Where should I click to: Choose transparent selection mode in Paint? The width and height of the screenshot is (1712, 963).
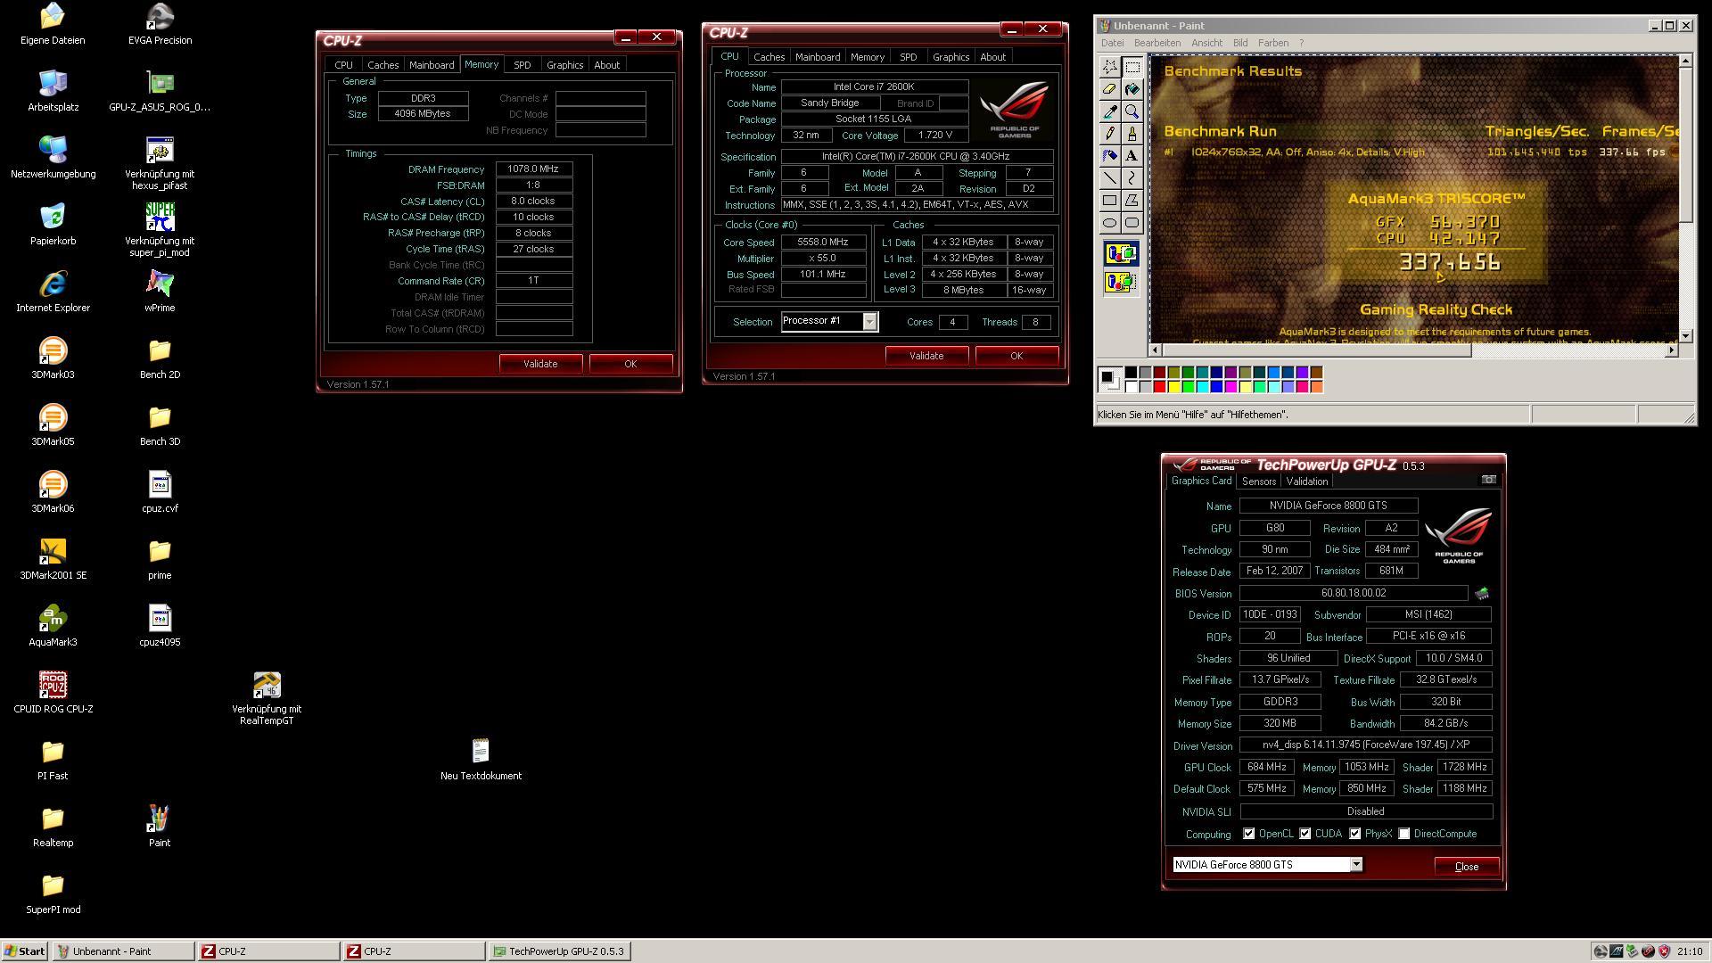tap(1121, 283)
